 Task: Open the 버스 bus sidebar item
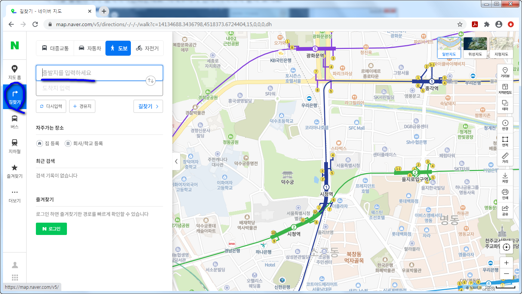pyautogui.click(x=15, y=122)
